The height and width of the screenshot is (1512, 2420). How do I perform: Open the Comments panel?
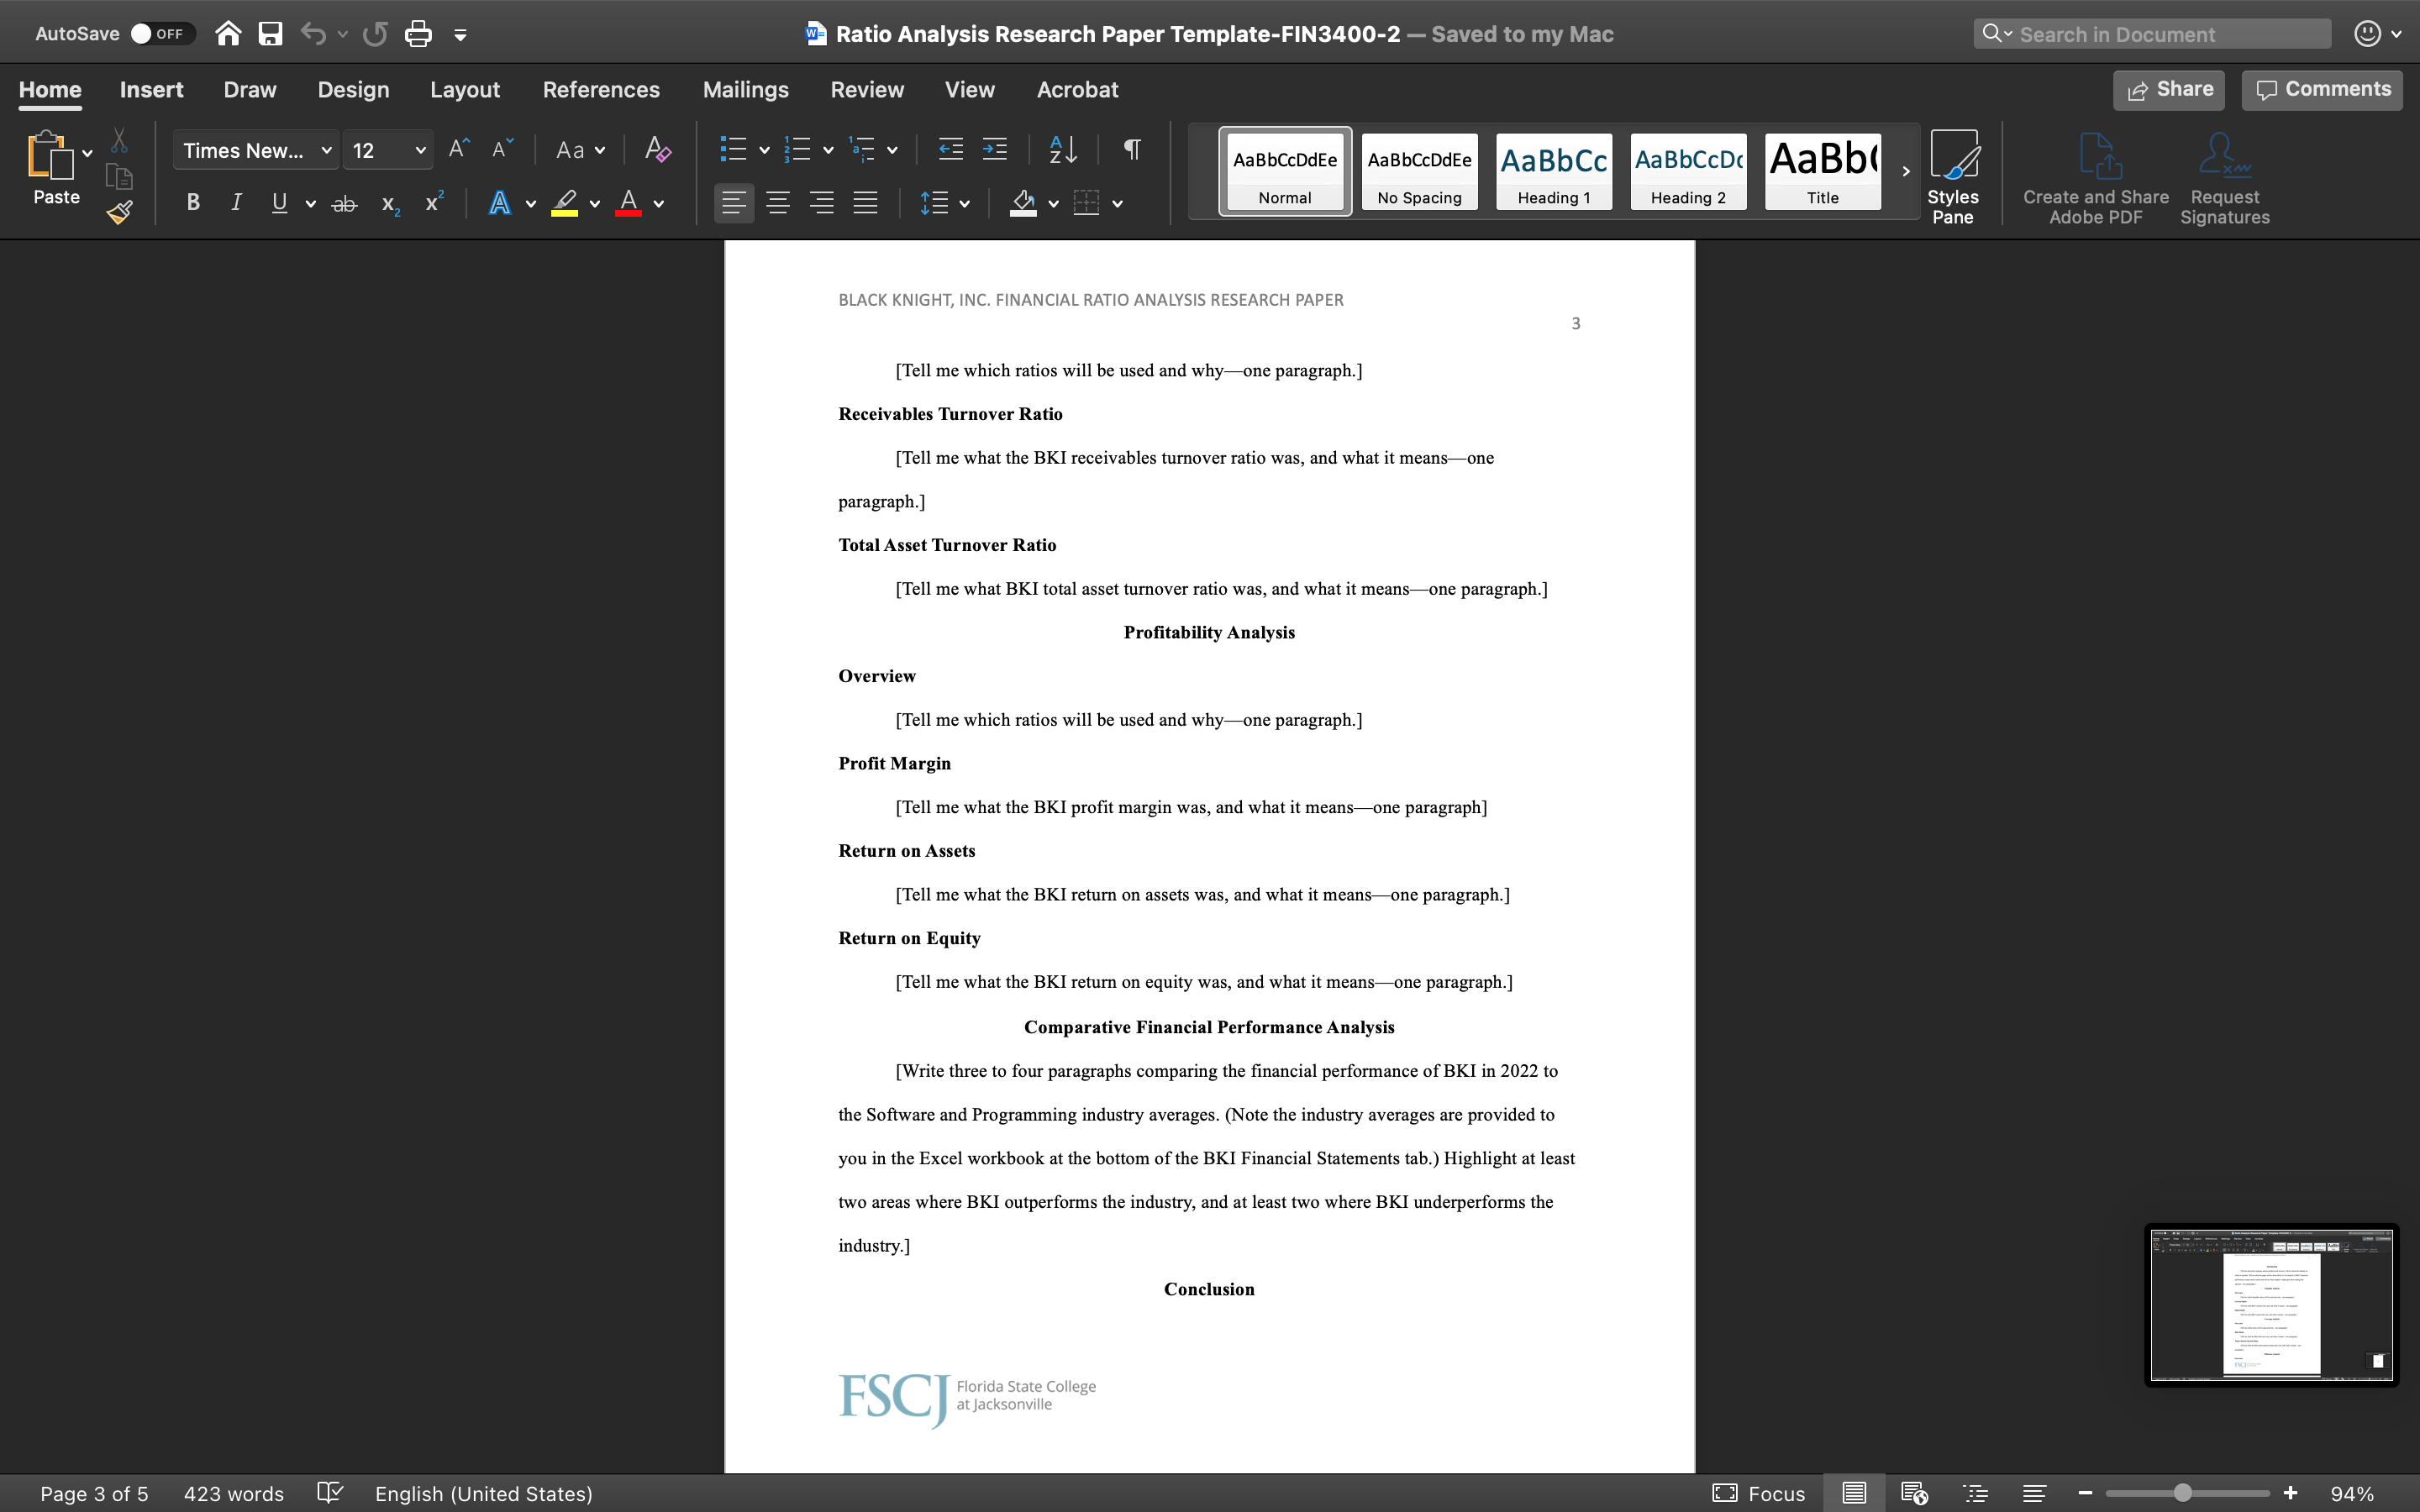[x=2320, y=89]
